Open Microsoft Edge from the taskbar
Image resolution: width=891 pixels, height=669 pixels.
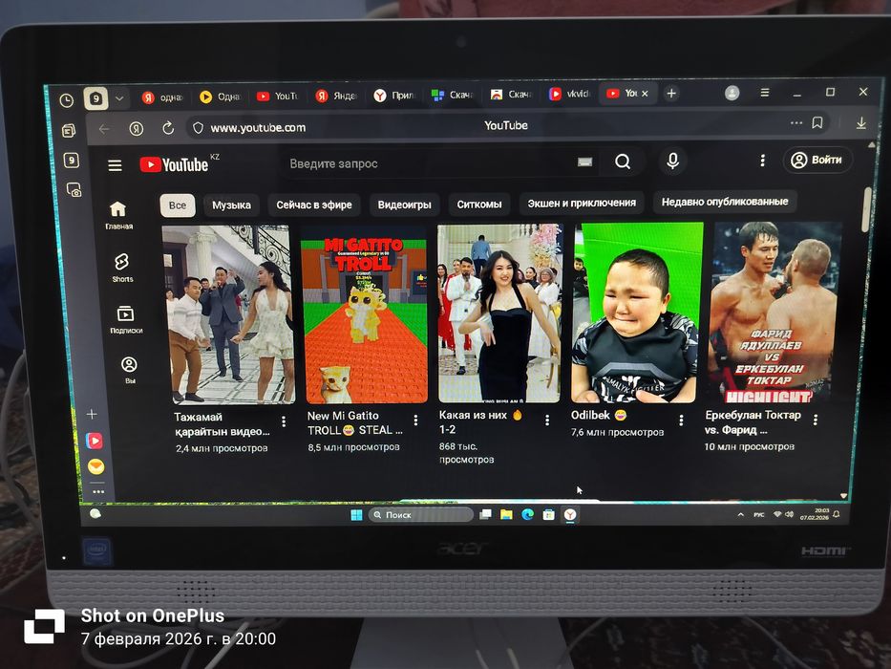click(x=527, y=515)
